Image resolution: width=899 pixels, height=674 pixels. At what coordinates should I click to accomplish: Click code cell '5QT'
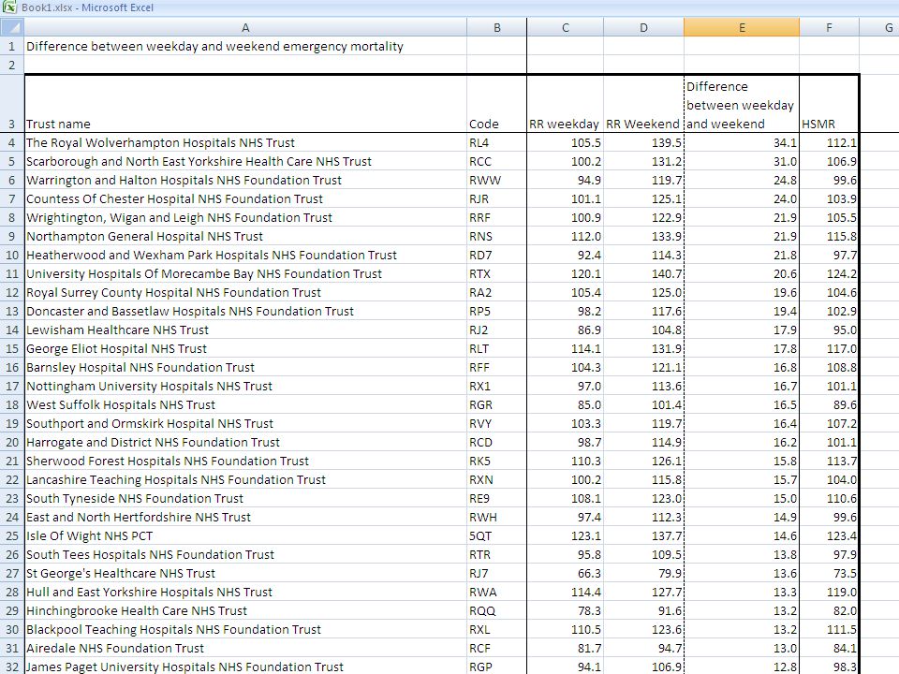point(496,535)
